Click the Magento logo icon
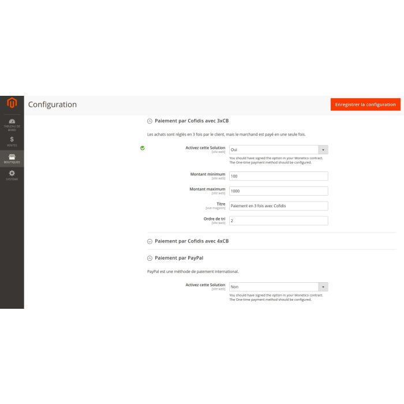 pos(12,103)
